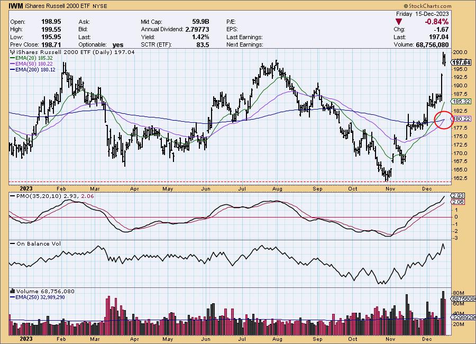Select the Prev Close value 198.71

(x=51, y=44)
